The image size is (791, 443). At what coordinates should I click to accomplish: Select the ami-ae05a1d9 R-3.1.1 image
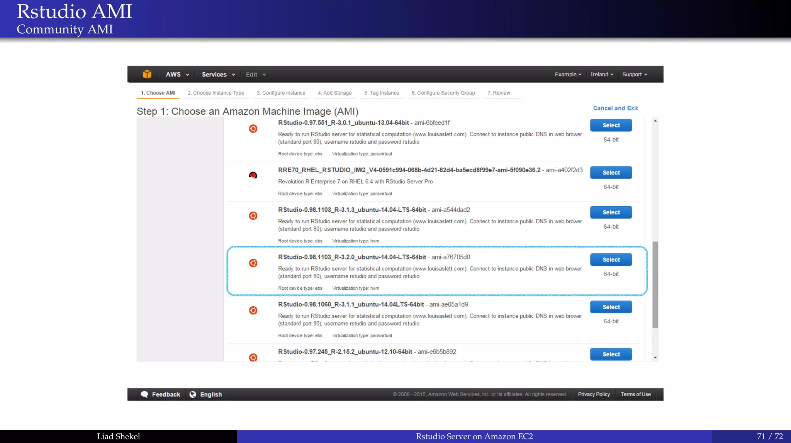tap(611, 307)
